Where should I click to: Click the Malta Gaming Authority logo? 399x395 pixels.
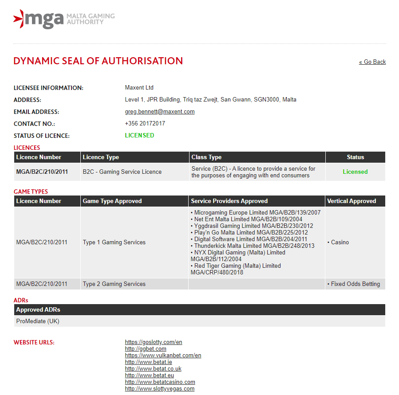click(64, 19)
